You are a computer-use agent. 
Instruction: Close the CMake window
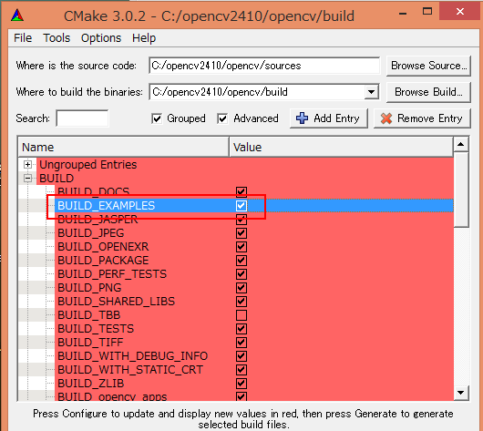460,12
